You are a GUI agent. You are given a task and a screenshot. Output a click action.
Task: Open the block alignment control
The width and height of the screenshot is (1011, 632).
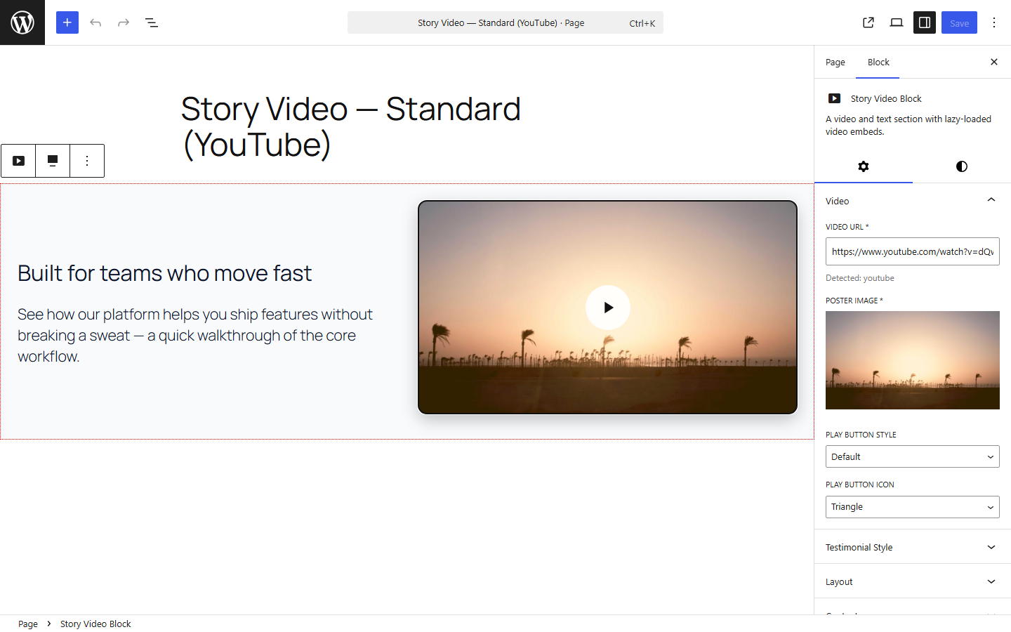[53, 161]
